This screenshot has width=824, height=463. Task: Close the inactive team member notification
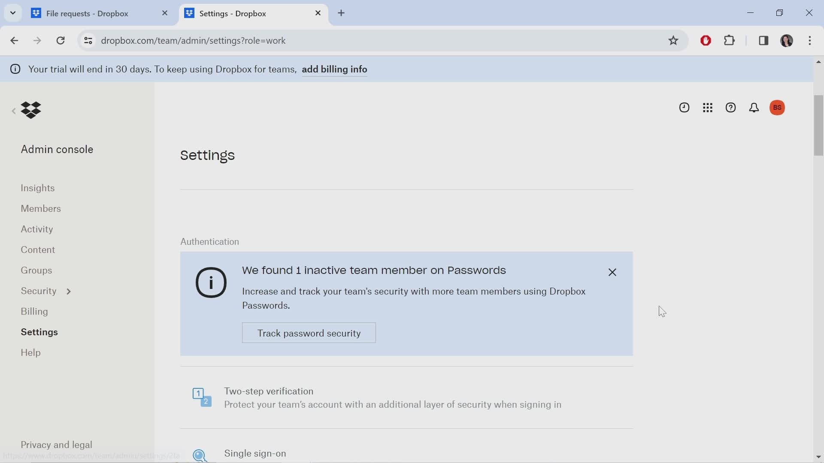(x=612, y=273)
